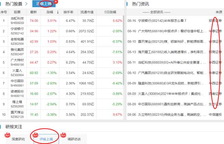Click HOT flame icon on 调研访谈
The image size is (224, 144).
pos(63,135)
